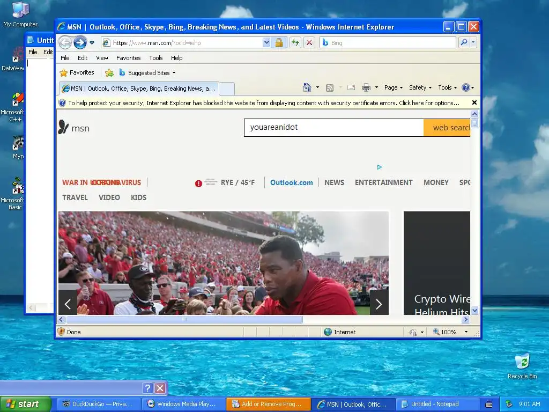Click the Home icon in command bar
Viewport: 549px width, 412px height.
coord(307,87)
